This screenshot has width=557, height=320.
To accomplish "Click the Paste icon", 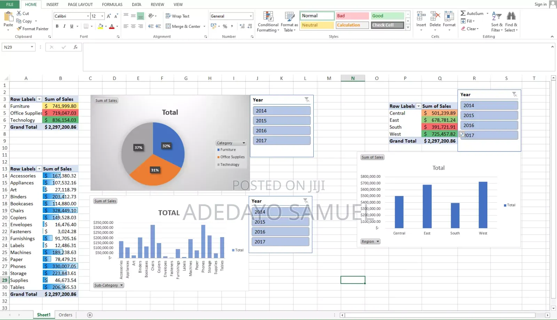I will (x=8, y=16).
